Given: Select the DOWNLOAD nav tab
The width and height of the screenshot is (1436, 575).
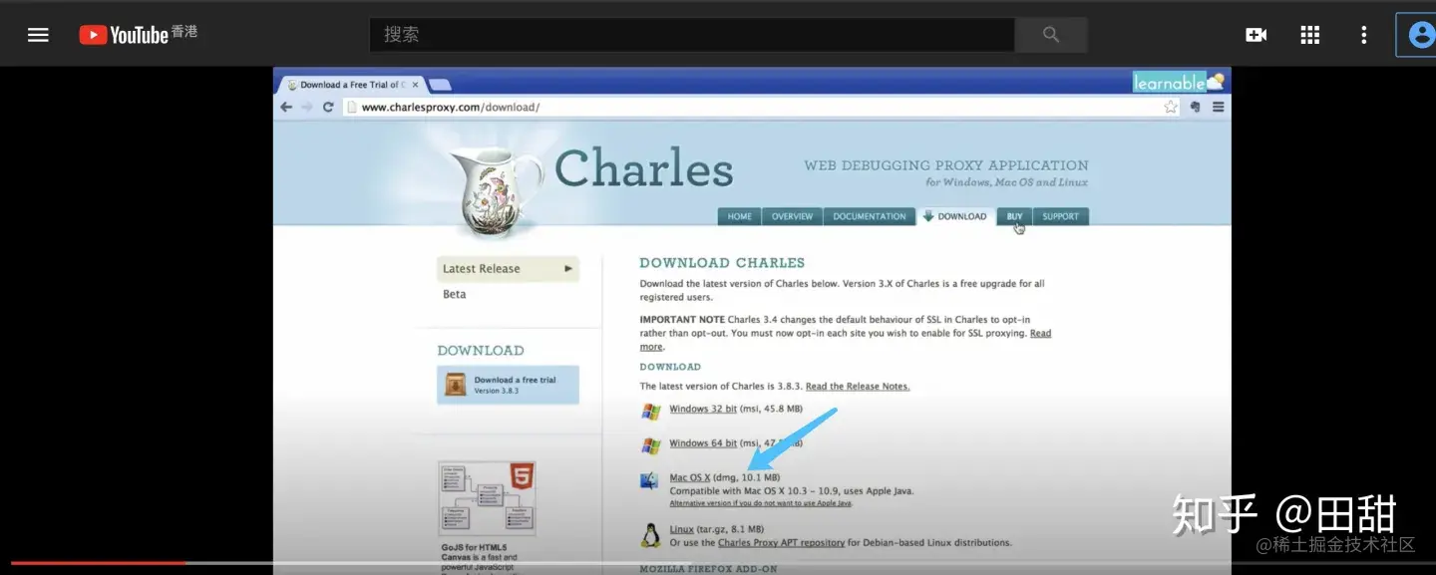Looking at the screenshot, I should pos(955,216).
